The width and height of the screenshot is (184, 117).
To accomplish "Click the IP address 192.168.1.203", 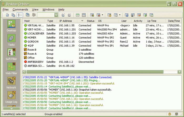I will click(x=67, y=33).
